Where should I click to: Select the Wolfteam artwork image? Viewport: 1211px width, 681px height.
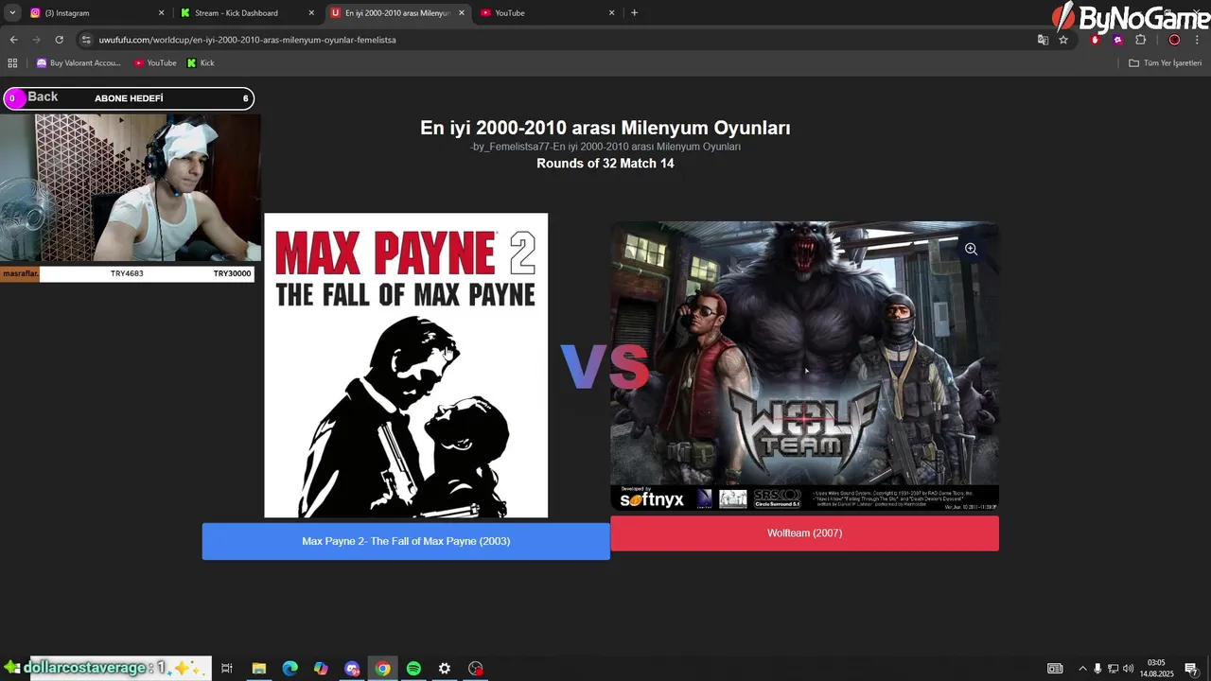point(804,366)
